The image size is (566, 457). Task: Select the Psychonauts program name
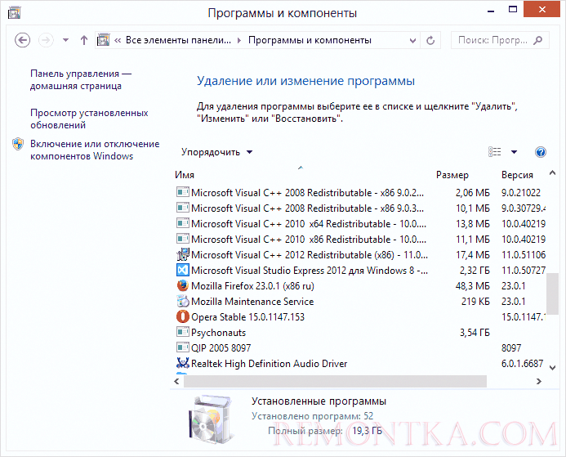tap(218, 333)
